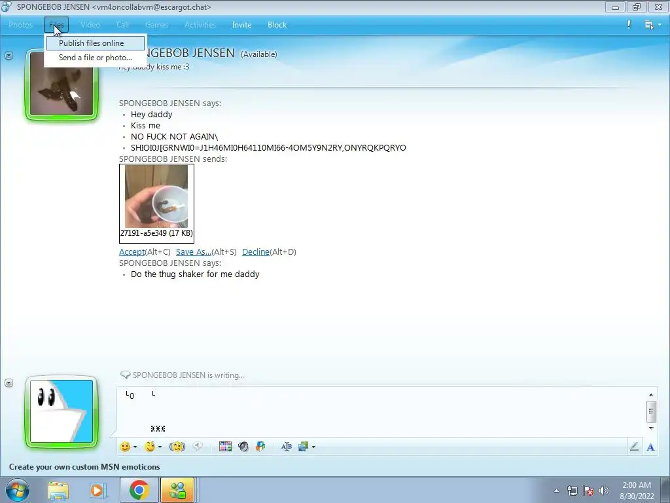Open the Call menu
Viewport: 670px width, 503px height.
click(122, 25)
